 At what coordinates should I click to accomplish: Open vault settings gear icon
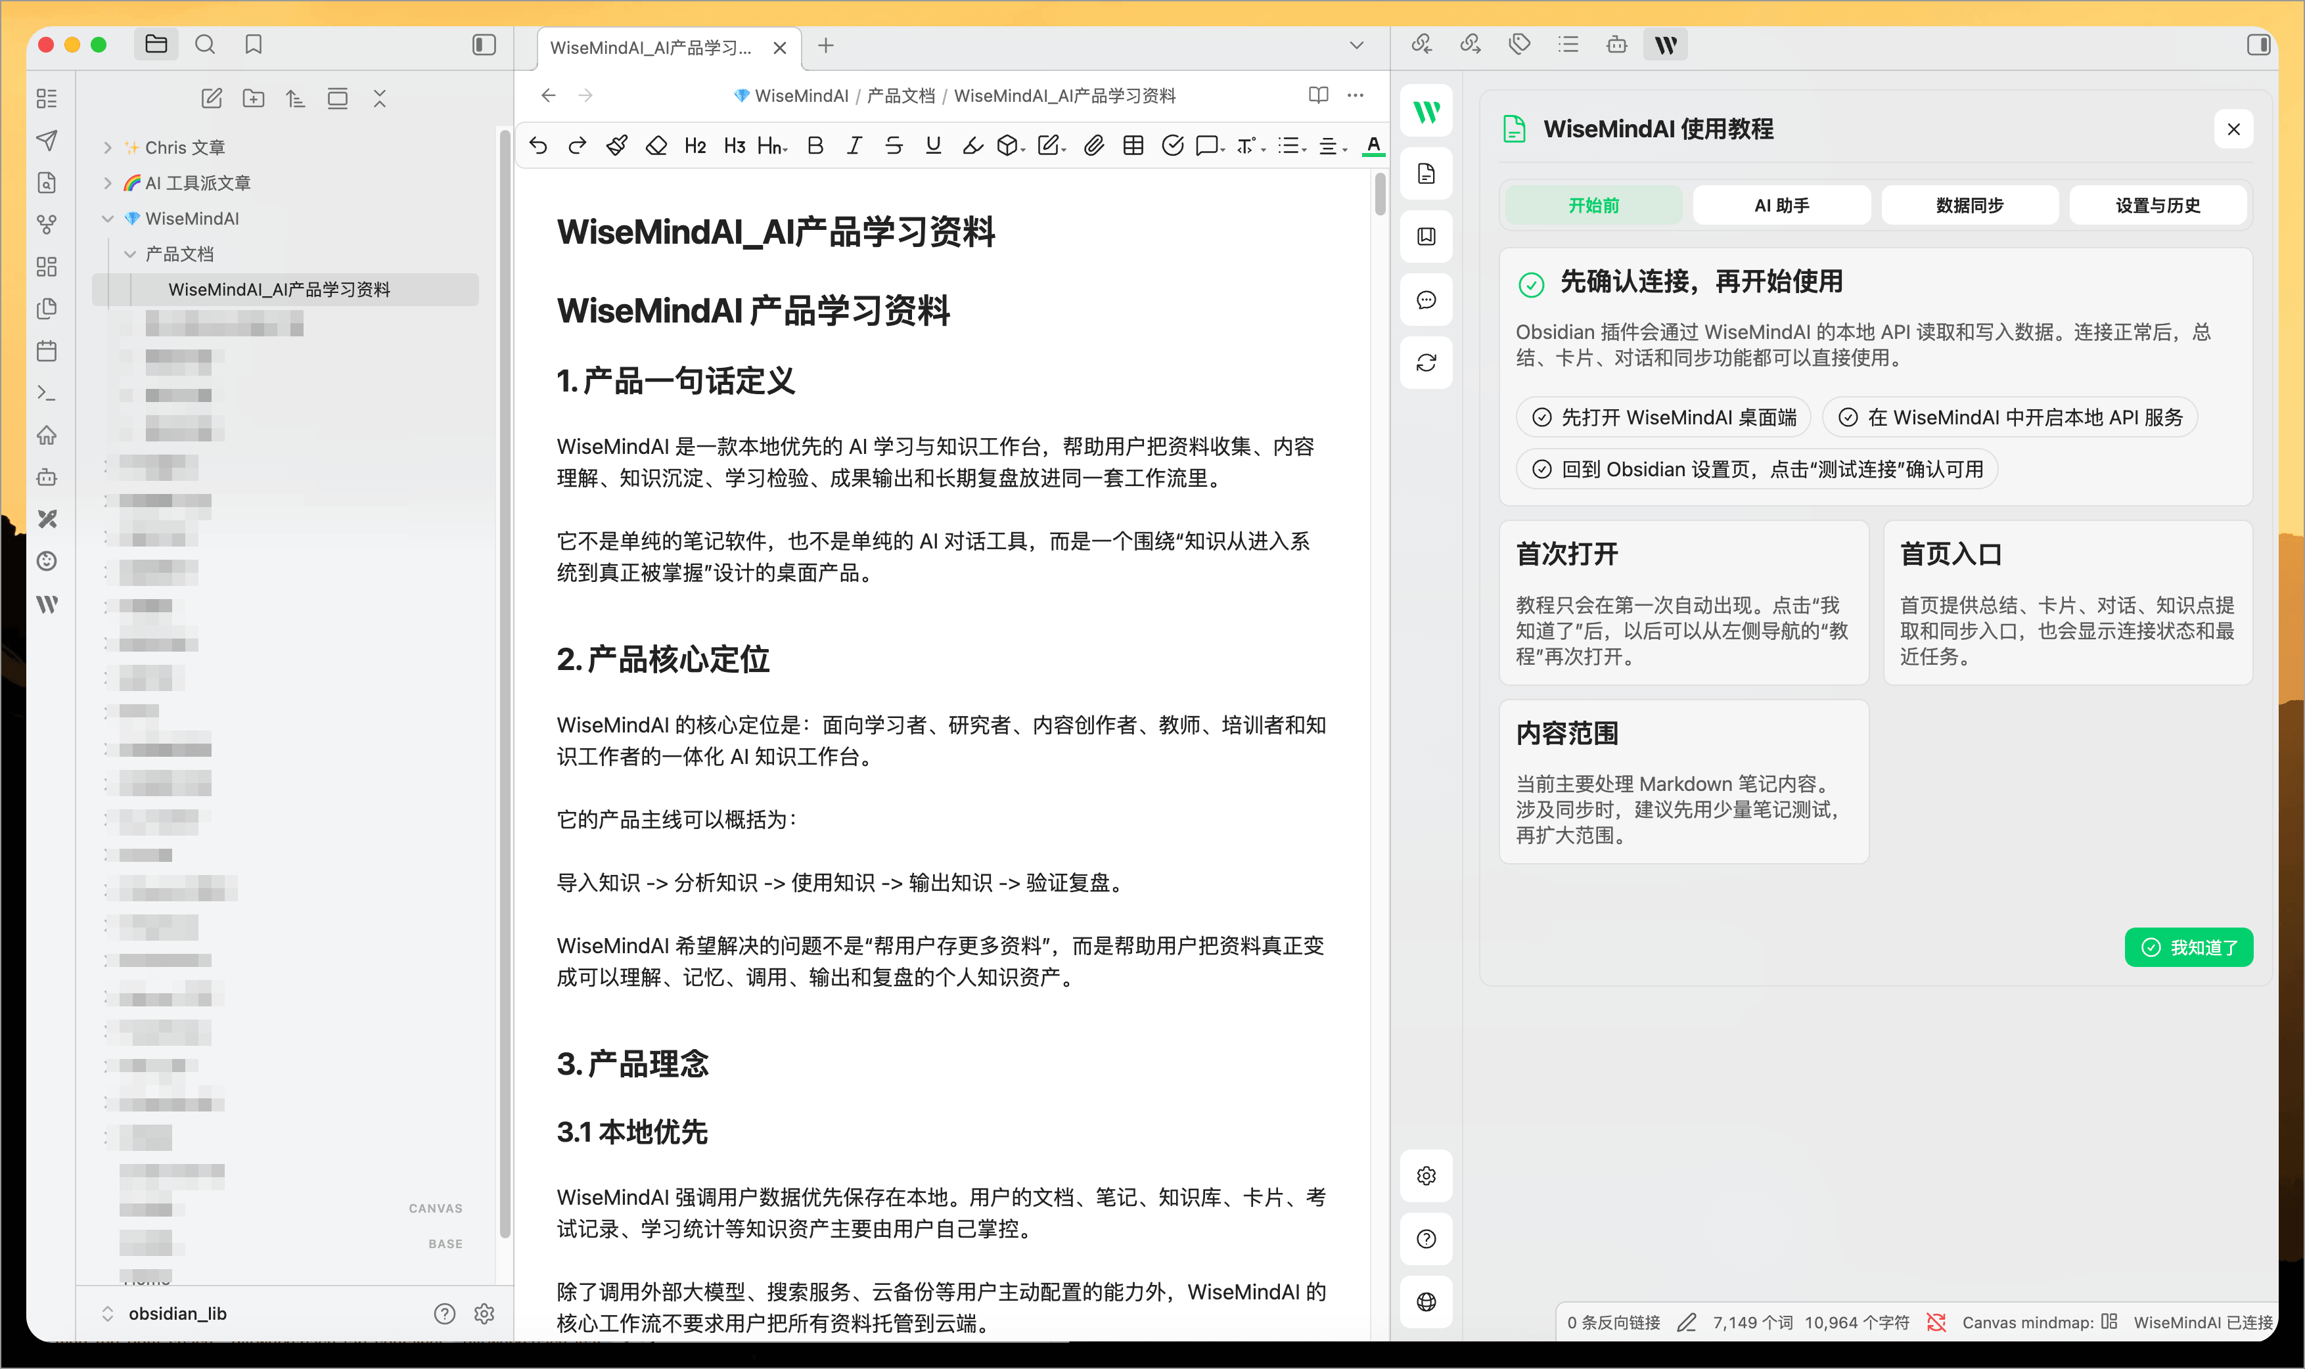(484, 1313)
